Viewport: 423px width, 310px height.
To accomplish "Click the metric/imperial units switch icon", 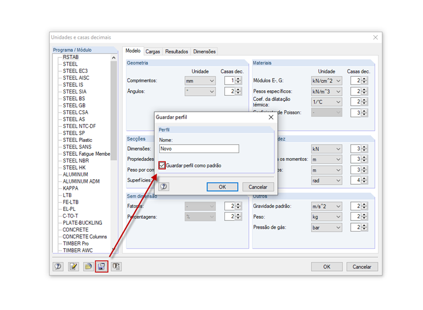I will point(116,267).
